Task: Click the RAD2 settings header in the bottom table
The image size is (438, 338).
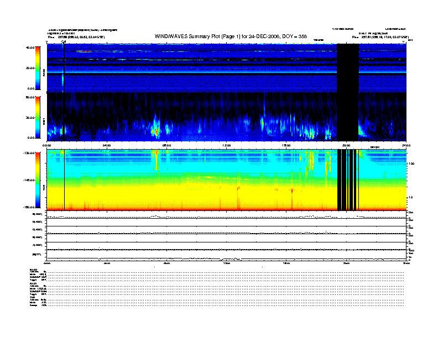Action: coord(33,270)
